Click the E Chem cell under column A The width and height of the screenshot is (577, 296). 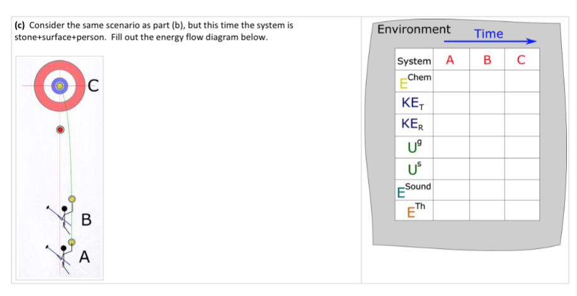tap(451, 81)
